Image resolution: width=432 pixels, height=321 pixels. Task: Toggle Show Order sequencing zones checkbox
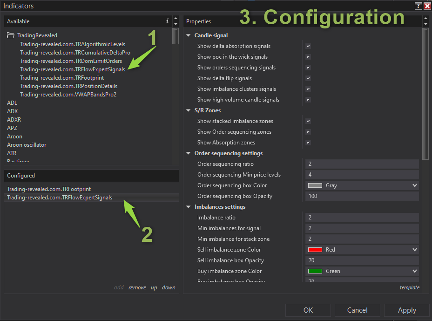pos(308,132)
